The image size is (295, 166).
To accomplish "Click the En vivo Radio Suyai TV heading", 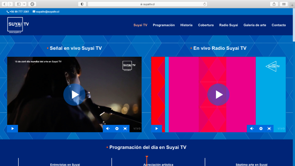I will (x=220, y=48).
